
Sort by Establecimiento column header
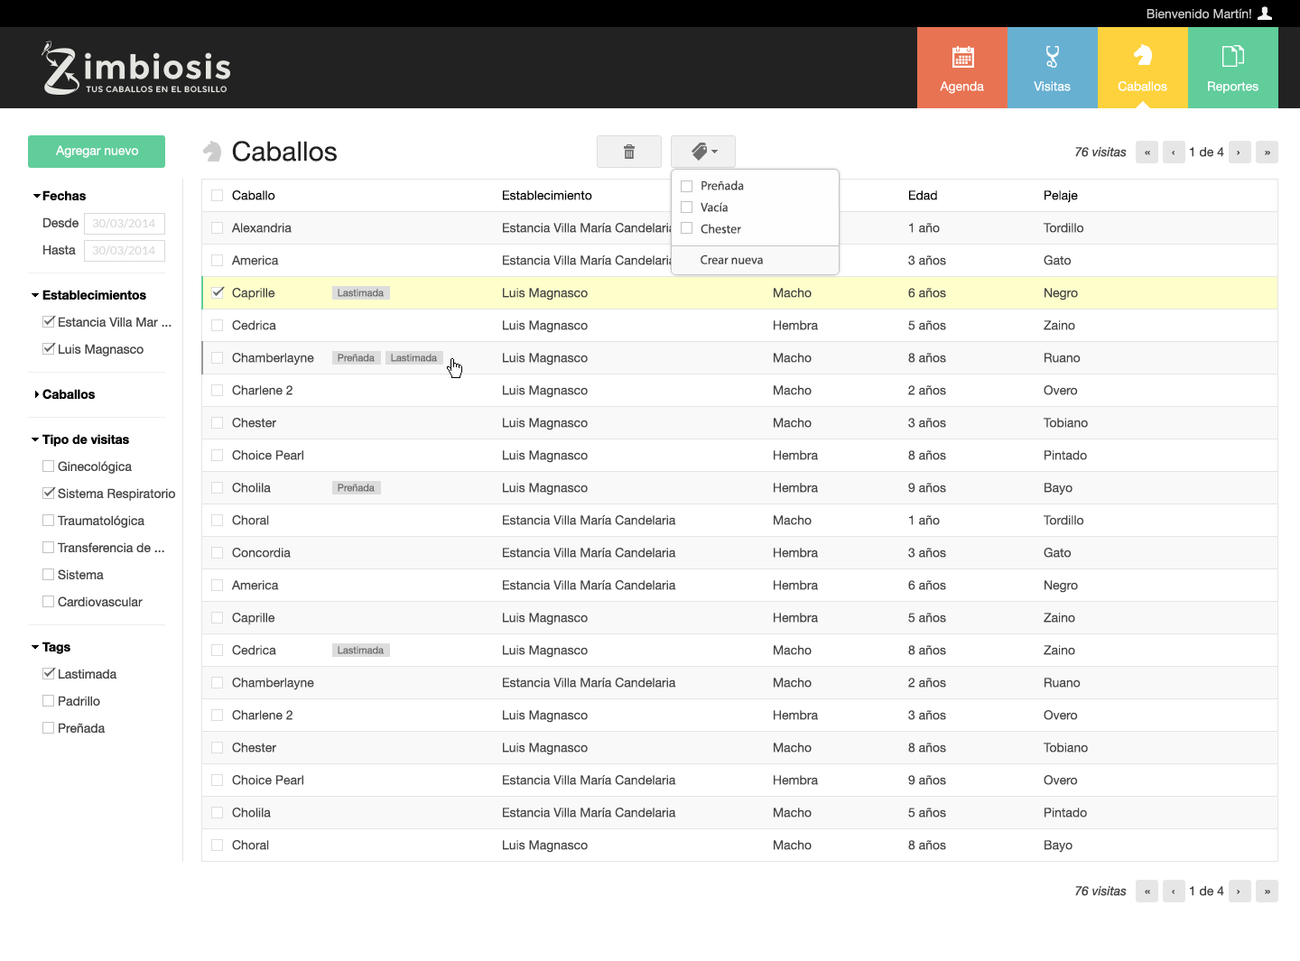[546, 196]
